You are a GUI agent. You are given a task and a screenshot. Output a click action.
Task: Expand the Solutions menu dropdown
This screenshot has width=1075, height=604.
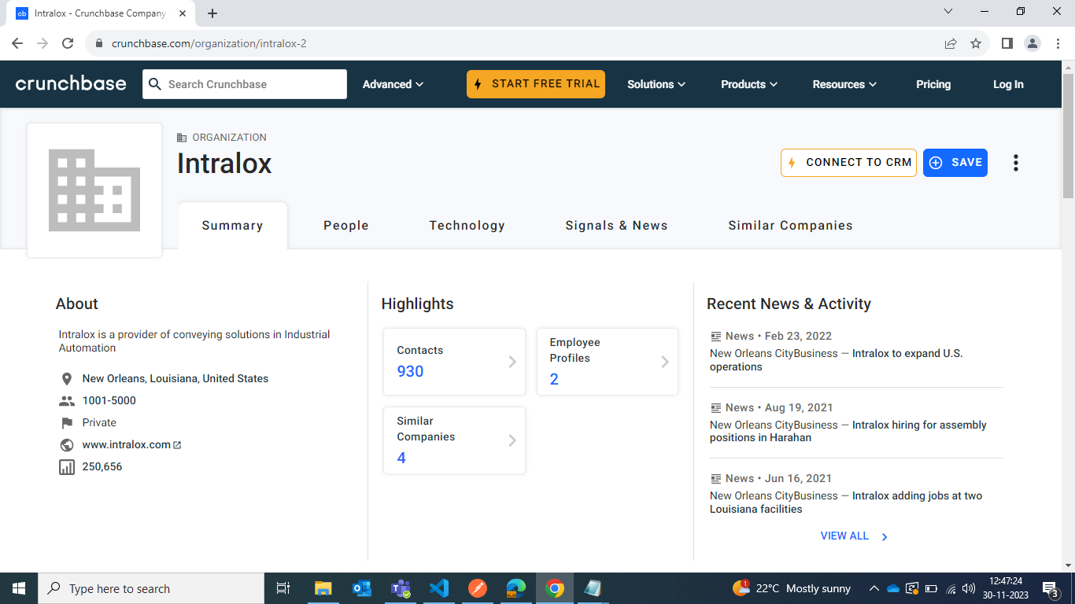pos(656,84)
